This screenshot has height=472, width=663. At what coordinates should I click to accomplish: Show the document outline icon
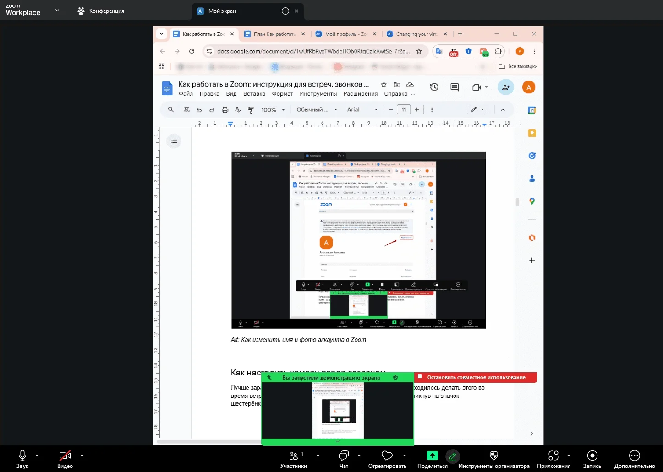point(174,141)
